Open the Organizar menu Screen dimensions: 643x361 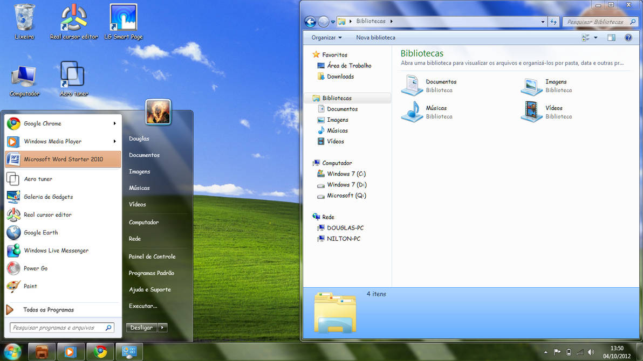point(325,37)
